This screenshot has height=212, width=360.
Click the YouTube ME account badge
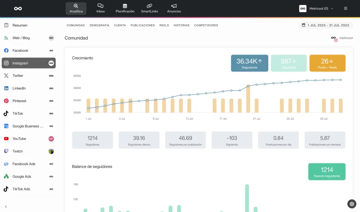click(51, 139)
